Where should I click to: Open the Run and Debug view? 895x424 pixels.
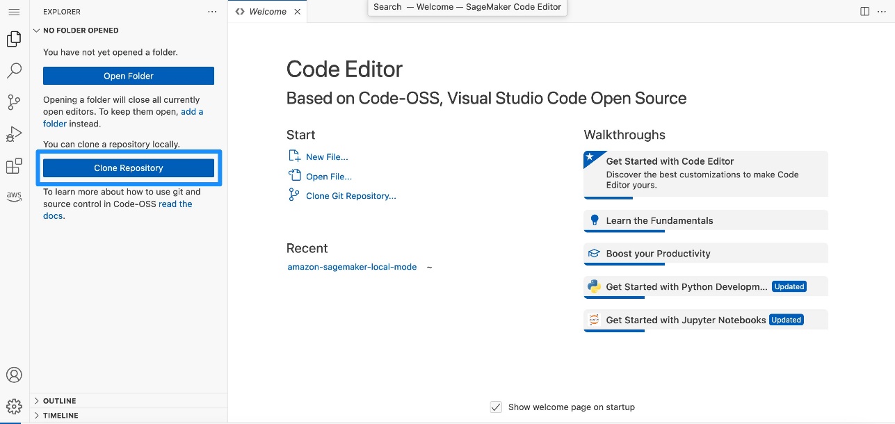[x=14, y=134]
